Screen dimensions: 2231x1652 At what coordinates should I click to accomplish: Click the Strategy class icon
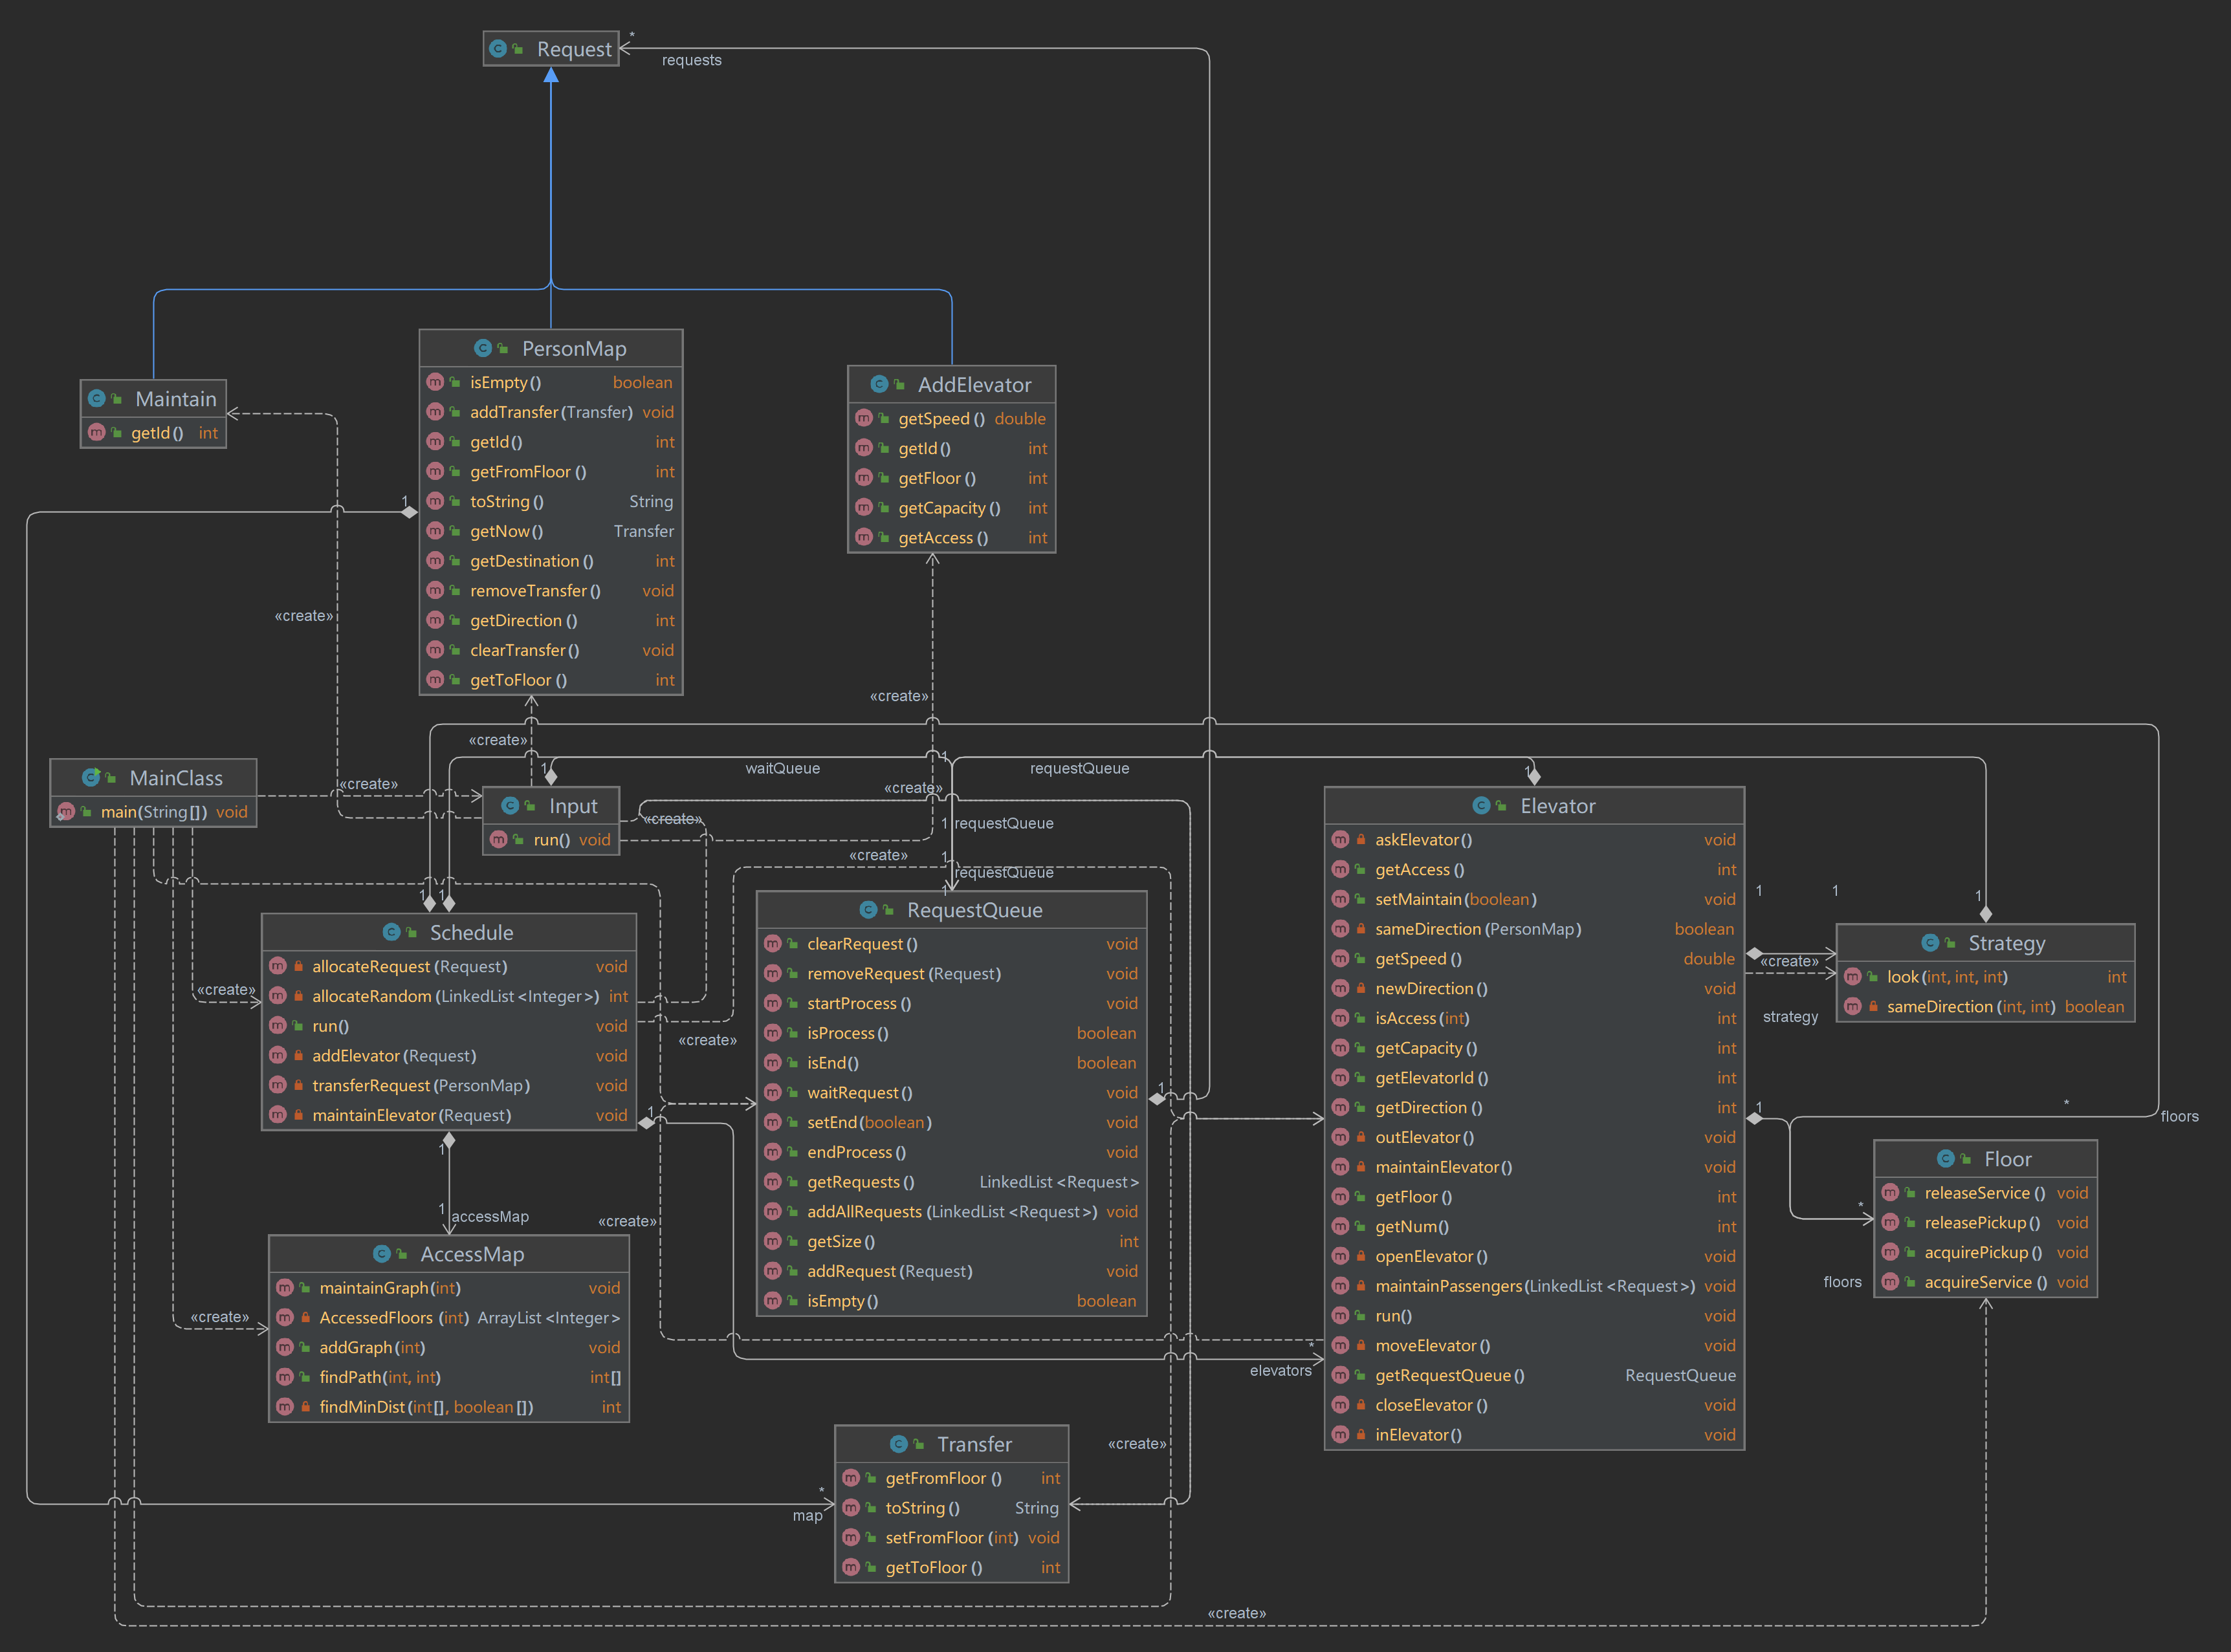tap(1930, 942)
